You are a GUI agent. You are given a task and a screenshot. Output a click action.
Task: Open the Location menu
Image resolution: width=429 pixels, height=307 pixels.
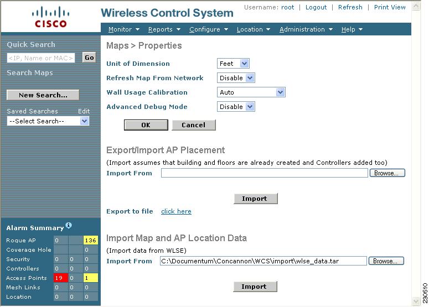click(254, 29)
